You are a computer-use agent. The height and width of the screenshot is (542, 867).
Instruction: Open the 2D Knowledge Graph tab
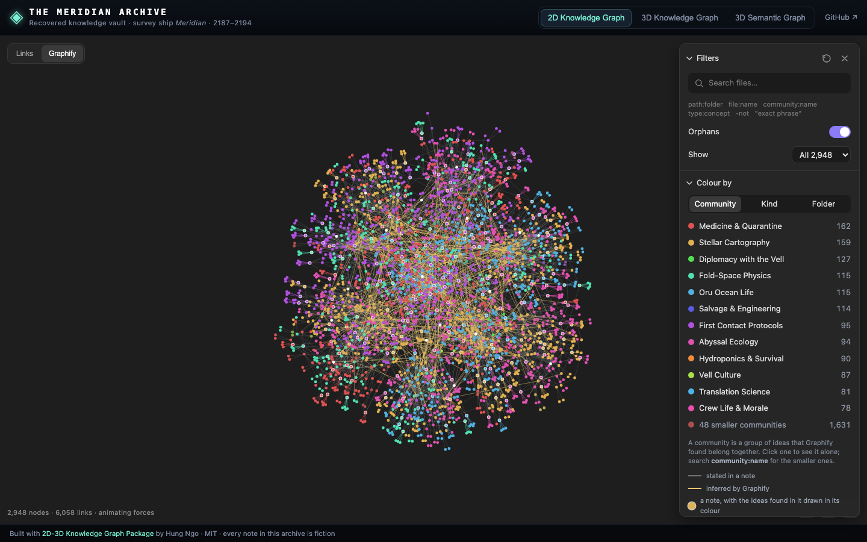pyautogui.click(x=586, y=17)
